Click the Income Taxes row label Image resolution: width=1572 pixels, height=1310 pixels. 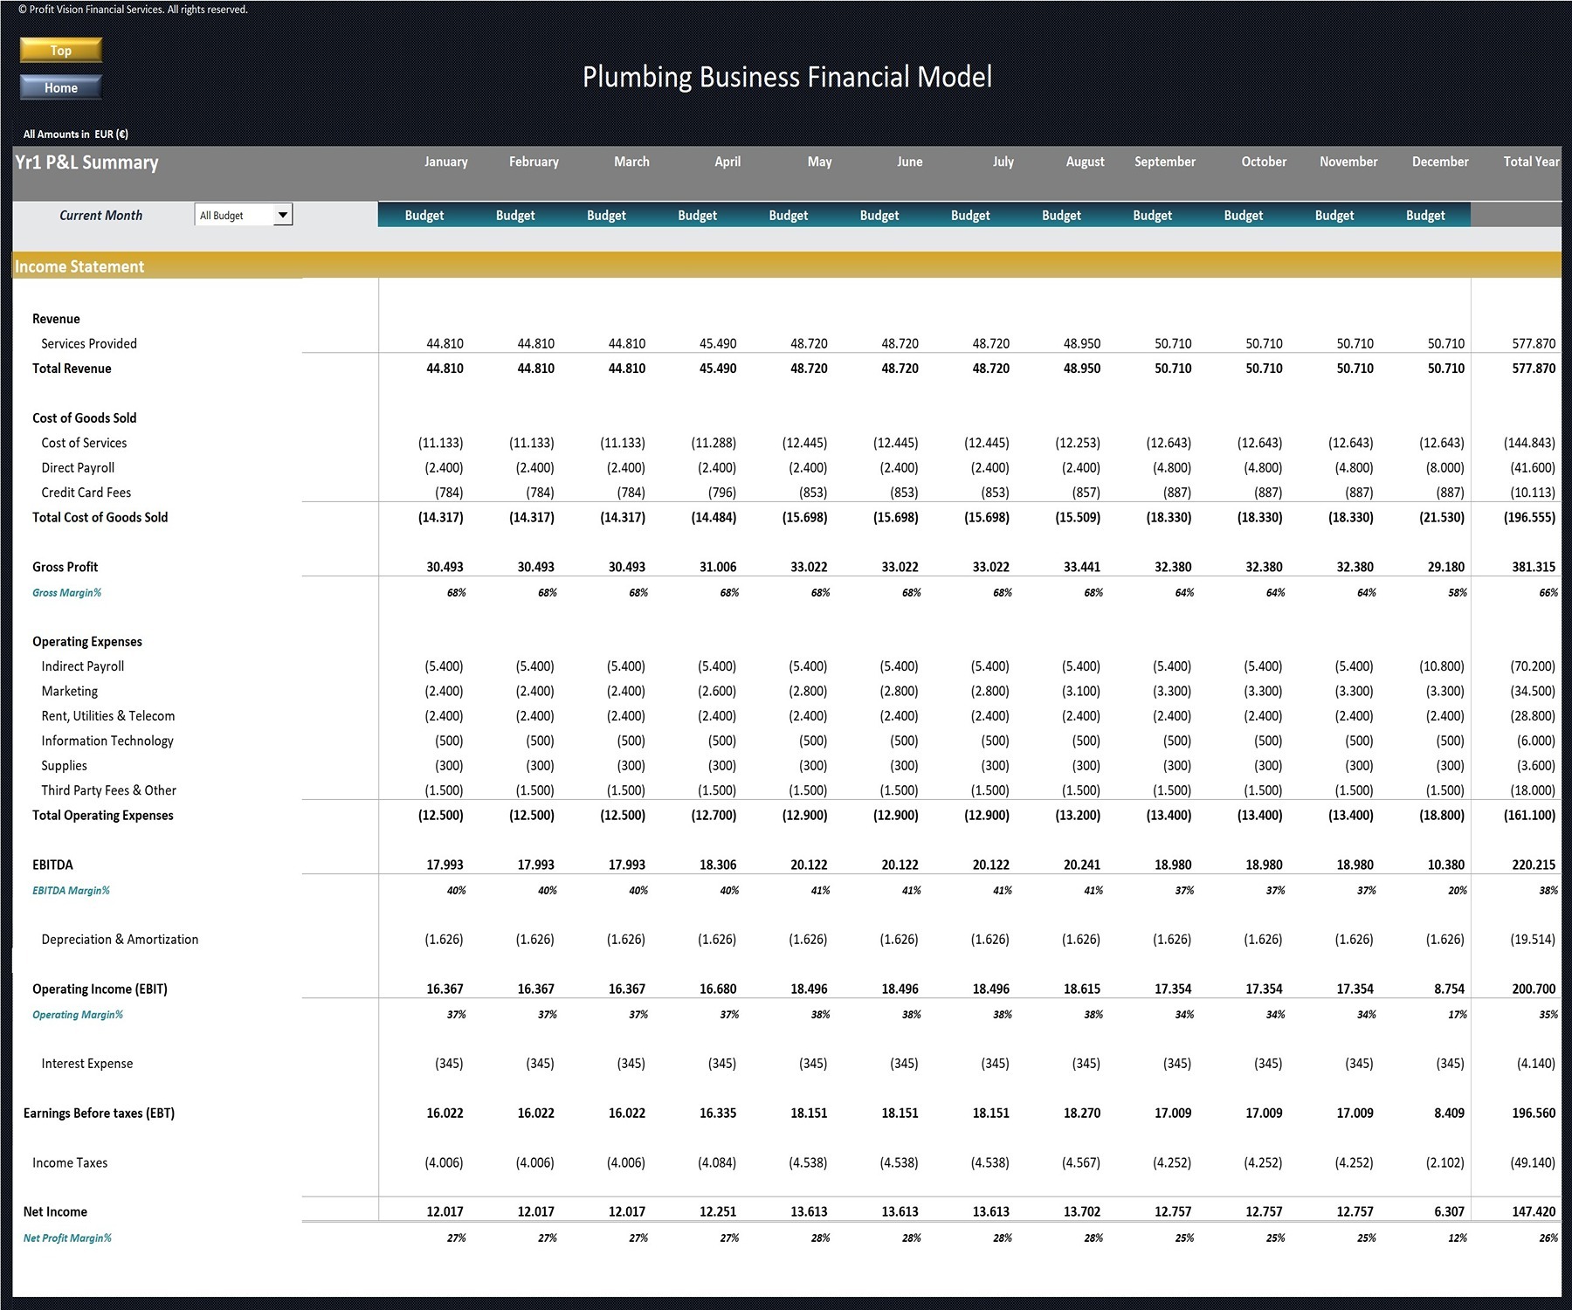[70, 1162]
